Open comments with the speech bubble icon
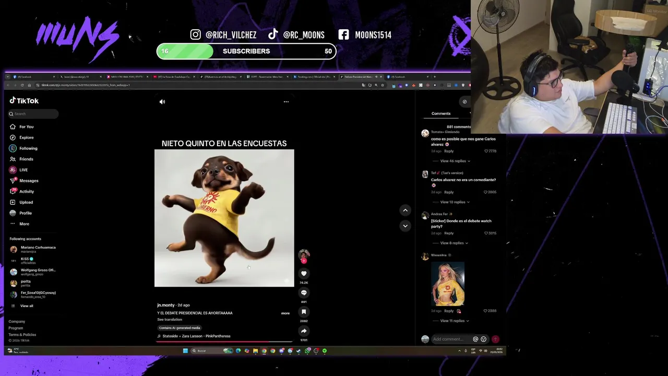The image size is (668, 376). (x=304, y=293)
